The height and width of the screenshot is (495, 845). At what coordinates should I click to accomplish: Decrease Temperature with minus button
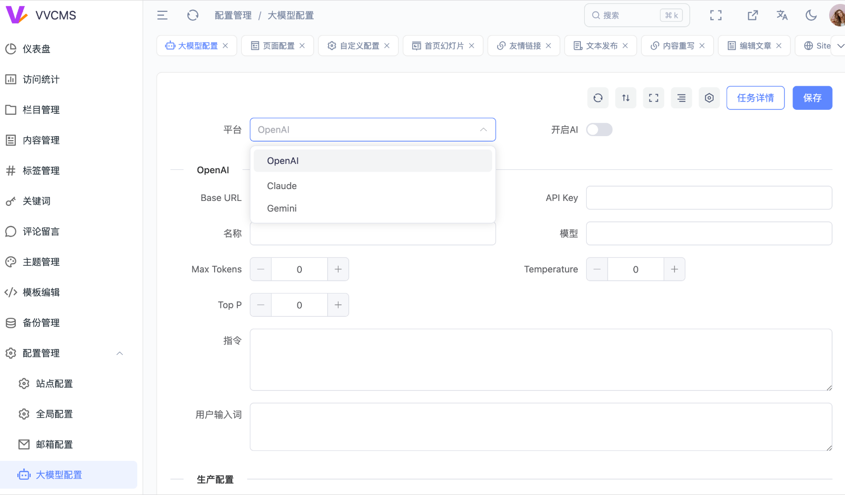point(597,269)
